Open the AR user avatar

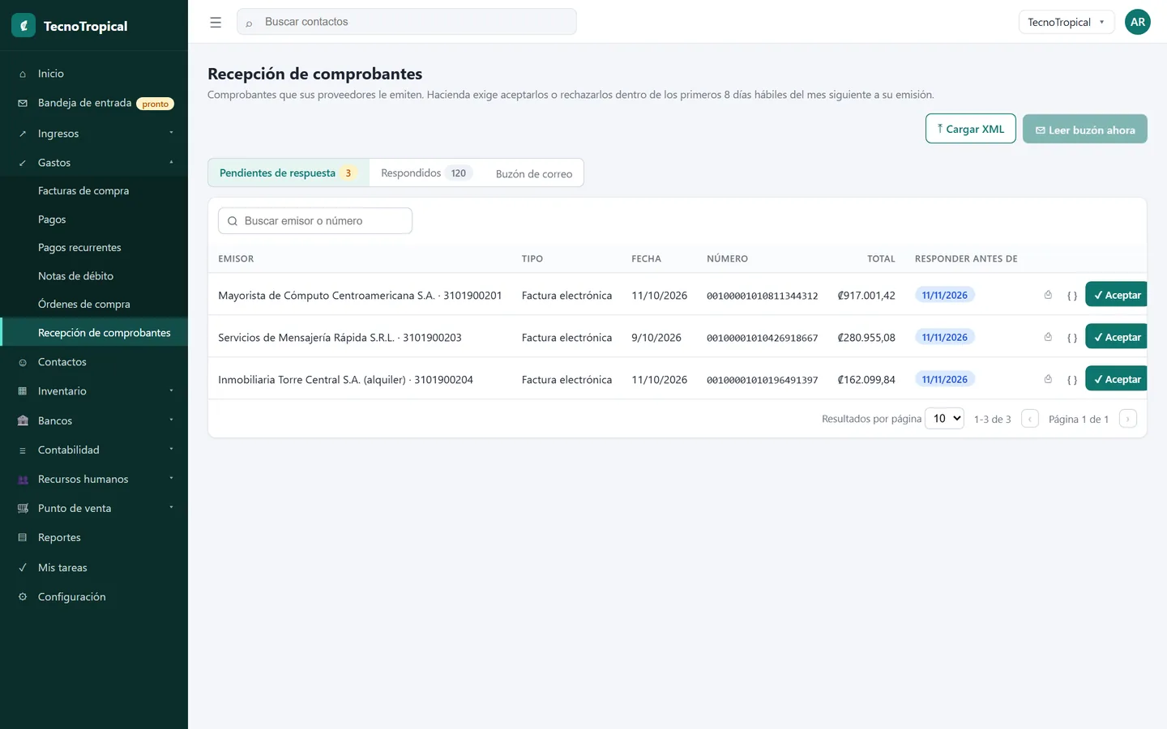(1138, 22)
